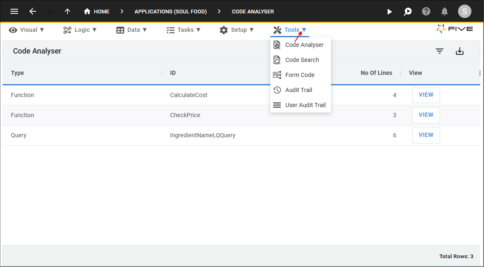Open the help question mark icon
This screenshot has height=267, width=484.
426,11
